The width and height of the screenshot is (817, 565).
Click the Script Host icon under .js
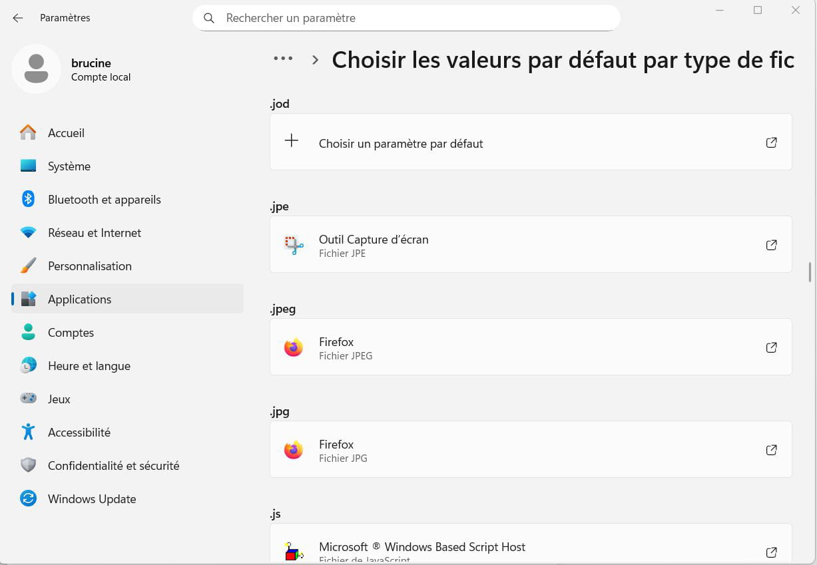294,551
